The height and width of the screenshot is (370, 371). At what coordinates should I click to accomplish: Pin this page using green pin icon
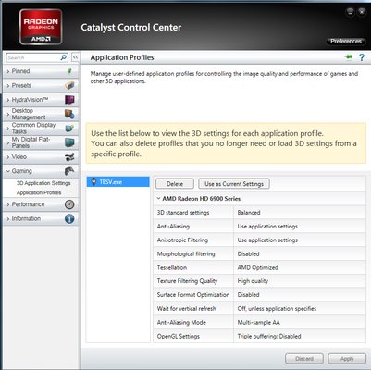(349, 57)
